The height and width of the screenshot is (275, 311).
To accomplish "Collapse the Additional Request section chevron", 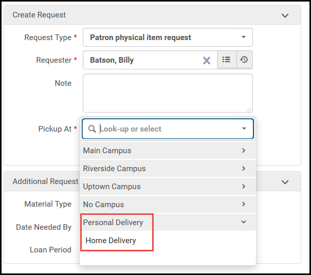I will (285, 182).
